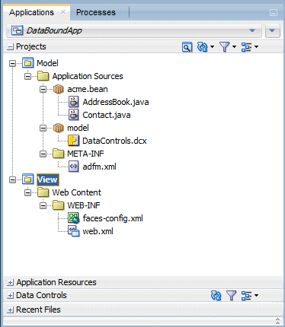This screenshot has height=327, width=285.
Task: Collapse the Web Content folder
Action: pos(27,192)
